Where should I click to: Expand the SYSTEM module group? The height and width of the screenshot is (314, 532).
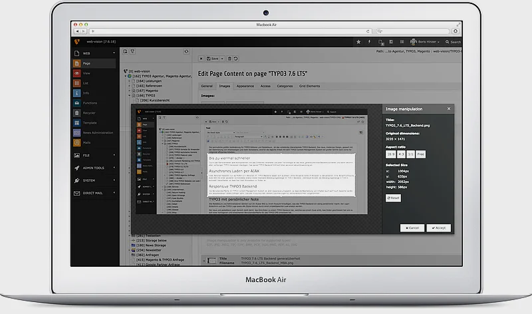[x=94, y=180]
